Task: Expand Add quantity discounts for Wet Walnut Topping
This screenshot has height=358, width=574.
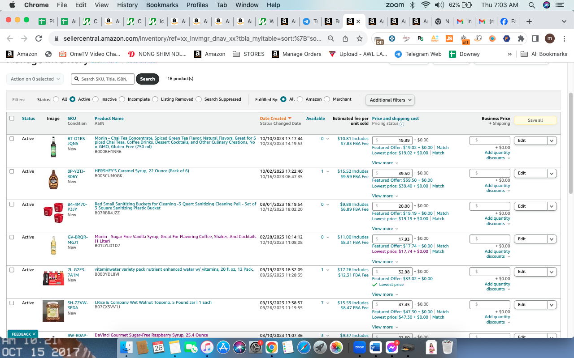Action: pos(498,320)
